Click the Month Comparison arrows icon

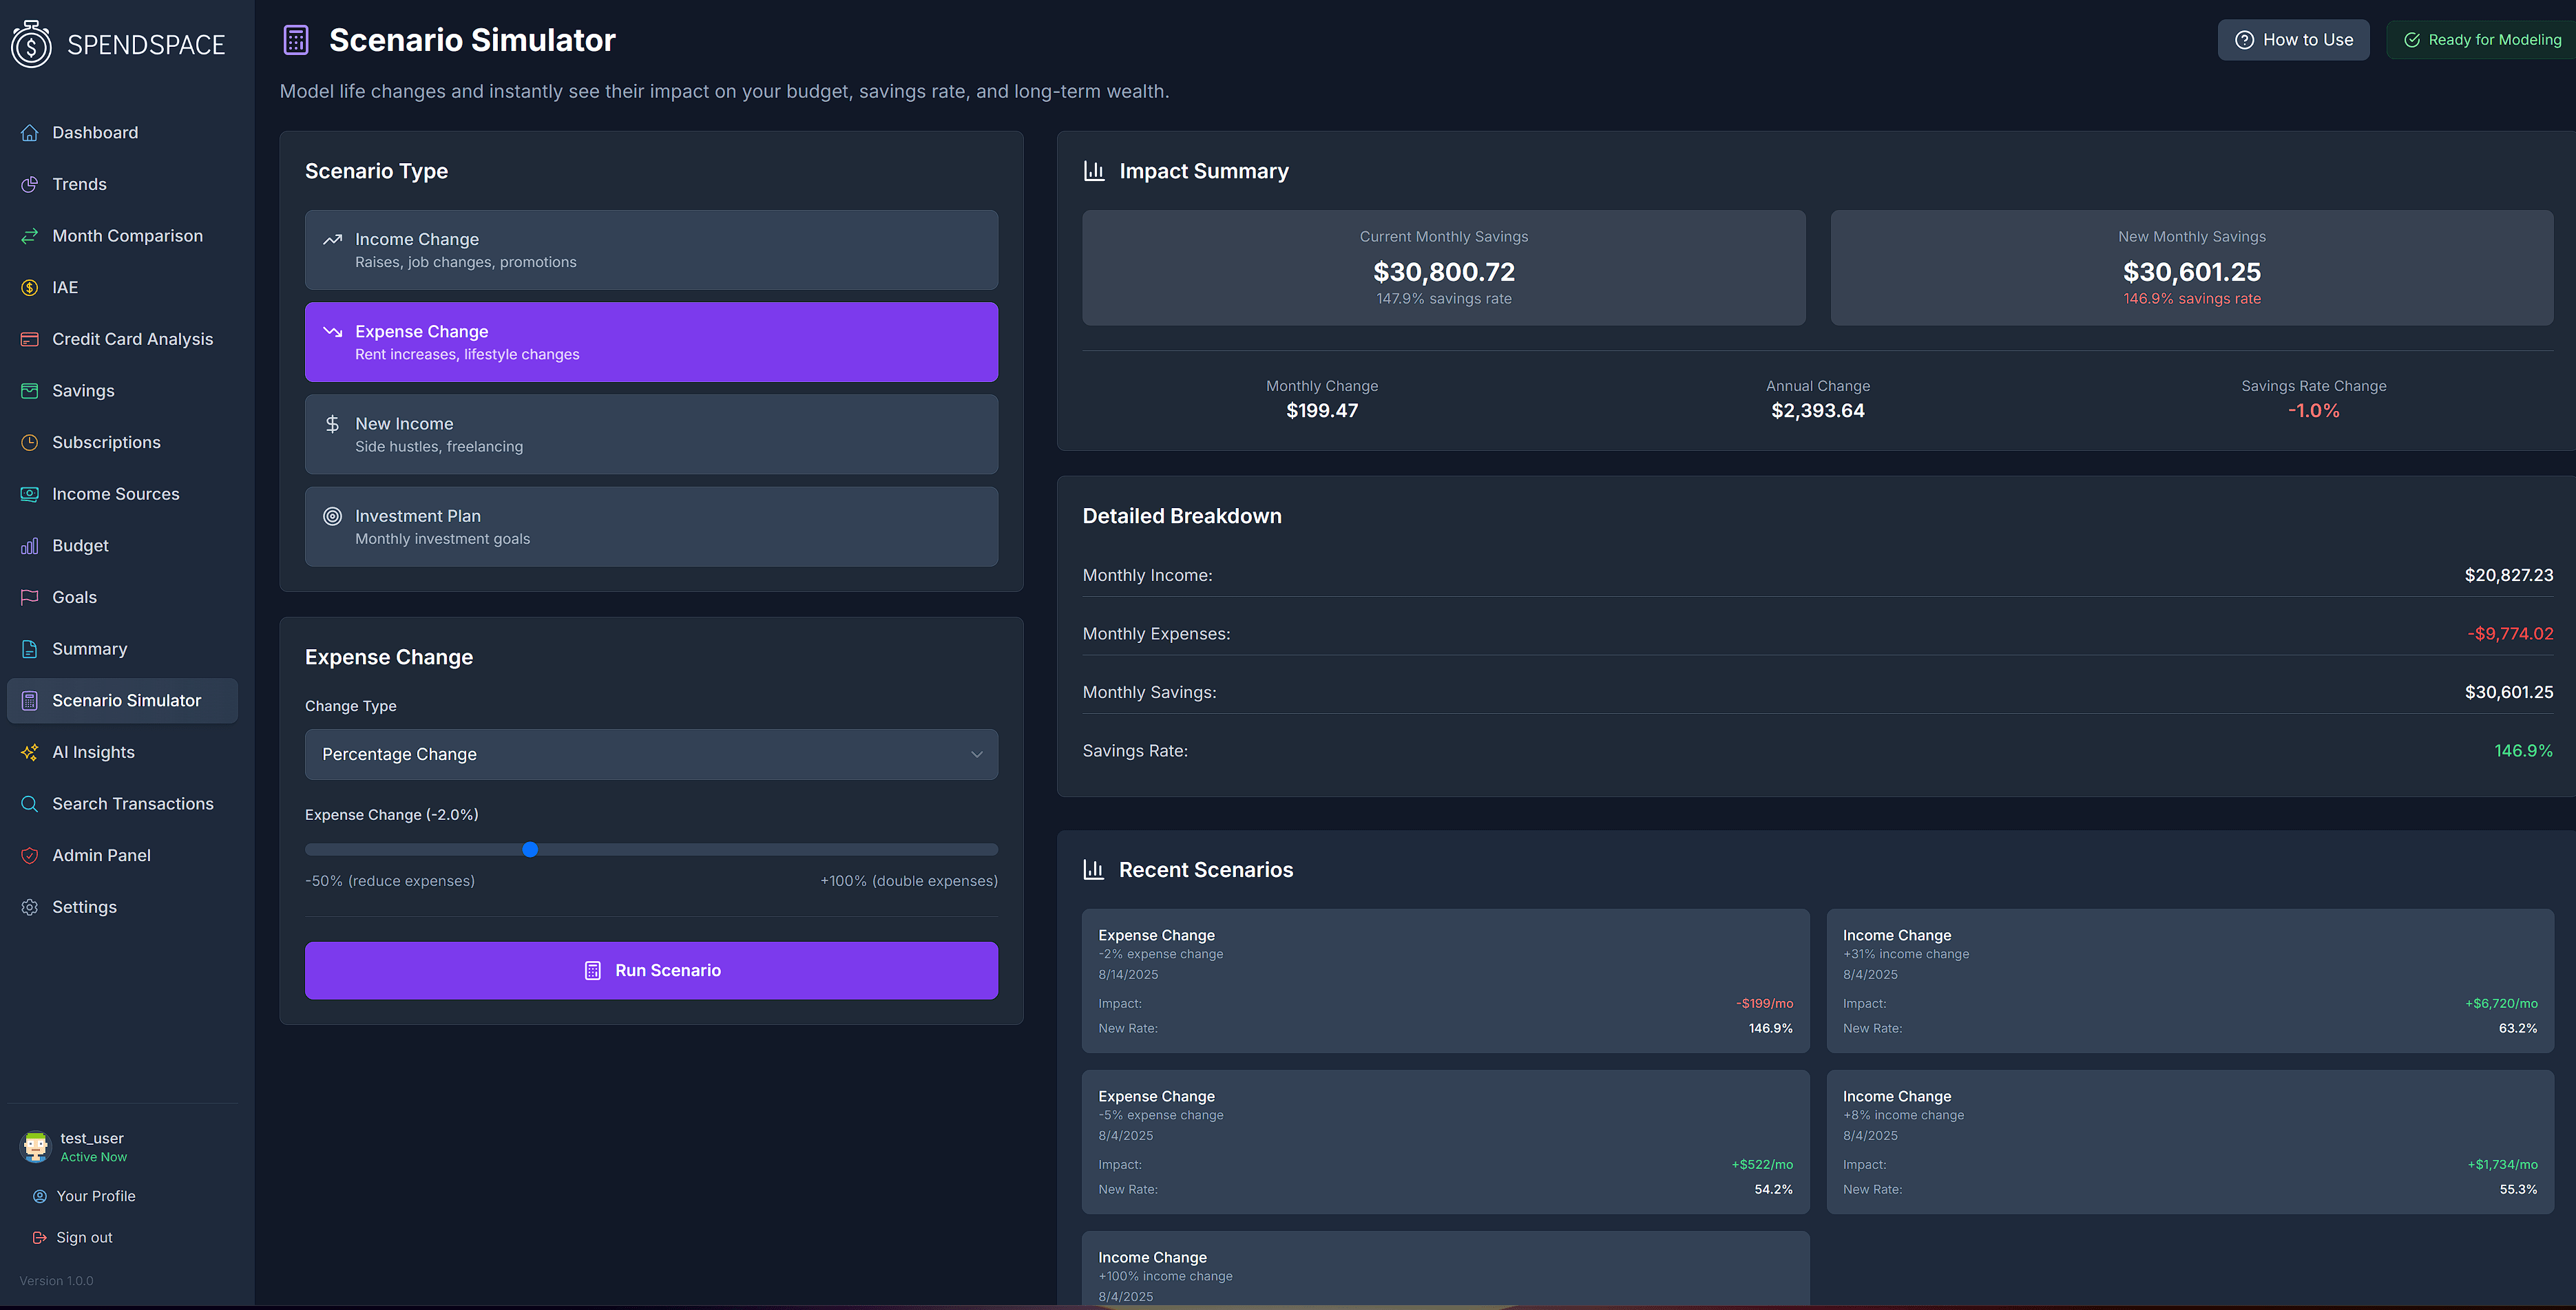click(x=30, y=236)
